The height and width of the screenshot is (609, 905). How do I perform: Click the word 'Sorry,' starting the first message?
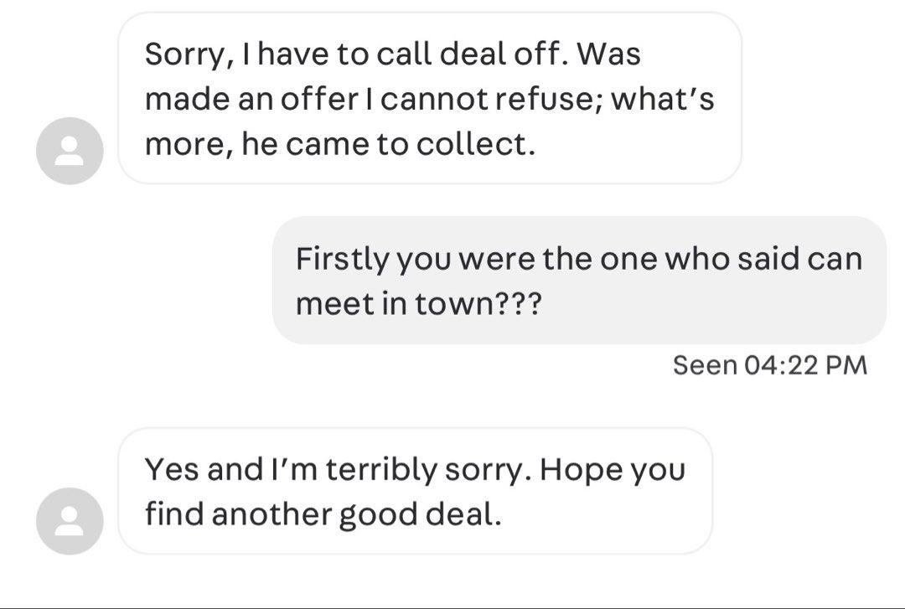point(190,54)
